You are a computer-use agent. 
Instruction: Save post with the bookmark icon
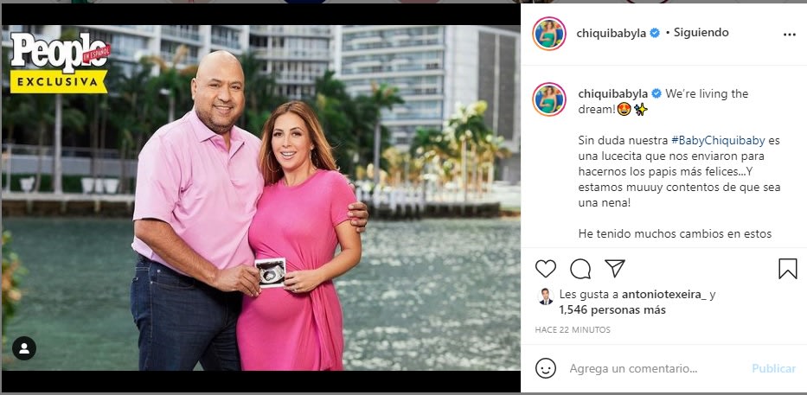(x=787, y=269)
